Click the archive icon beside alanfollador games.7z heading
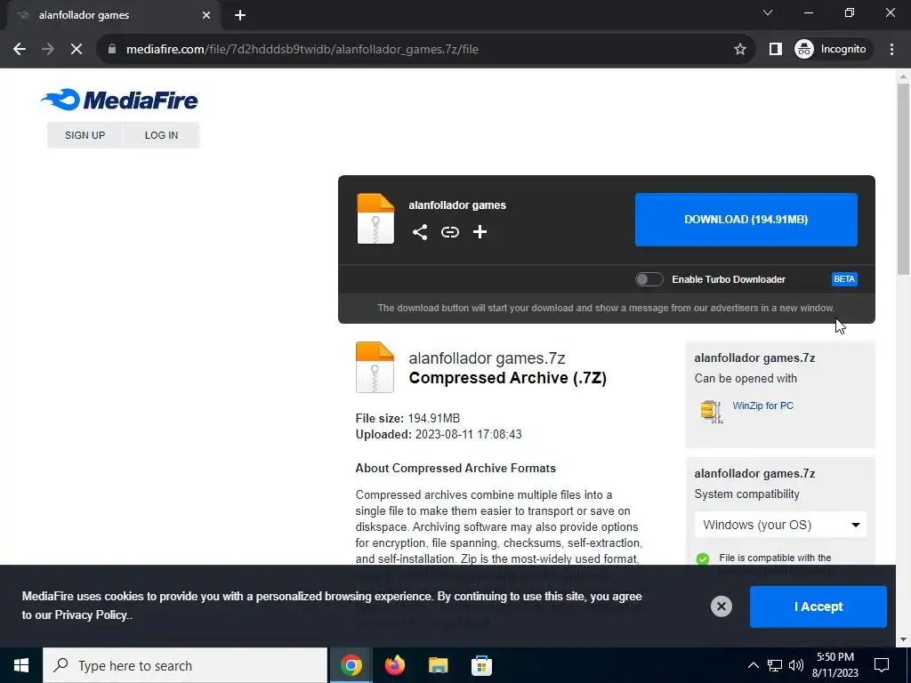 pyautogui.click(x=375, y=367)
